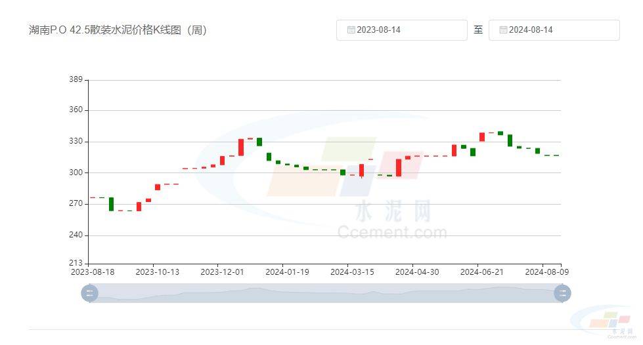Grab the right zoom slider handle
Image resolution: width=643 pixels, height=345 pixels.
(x=562, y=293)
